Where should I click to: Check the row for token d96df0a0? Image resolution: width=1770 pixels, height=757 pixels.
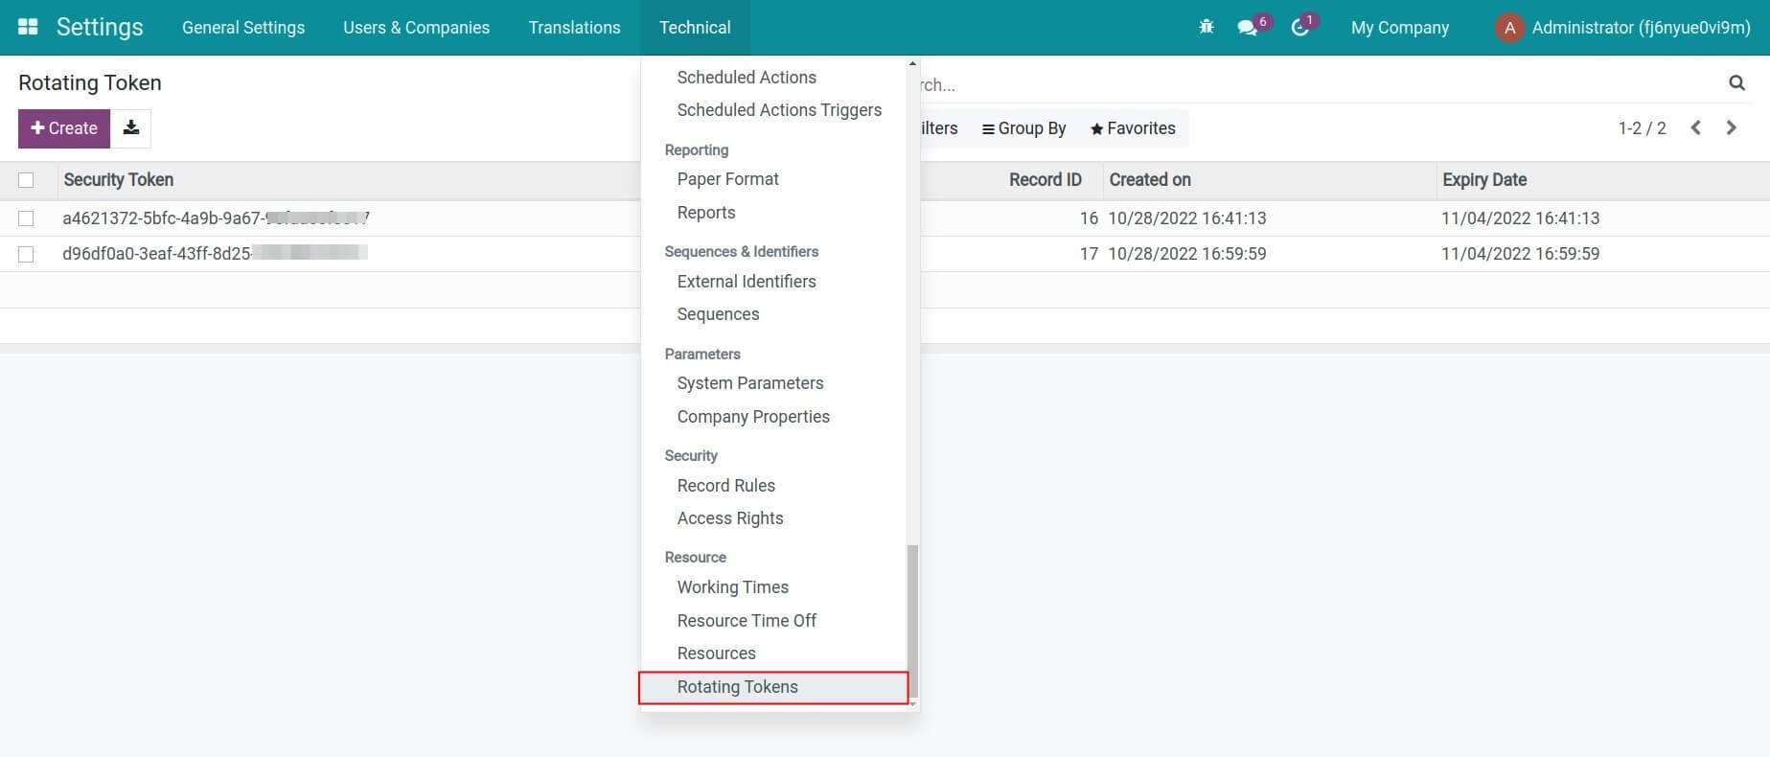click(26, 254)
